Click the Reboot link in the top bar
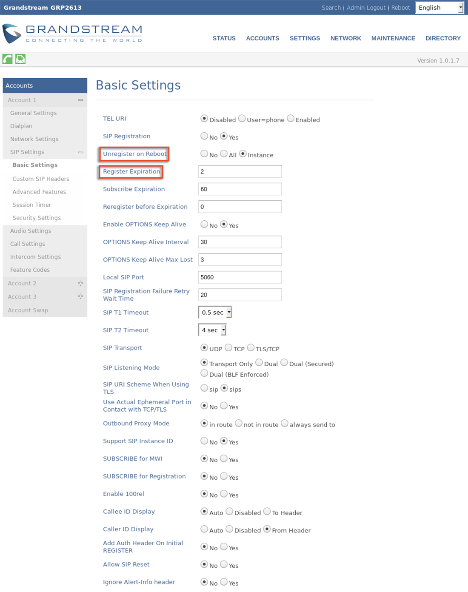Viewport: 468px width, 592px height. coord(401,8)
